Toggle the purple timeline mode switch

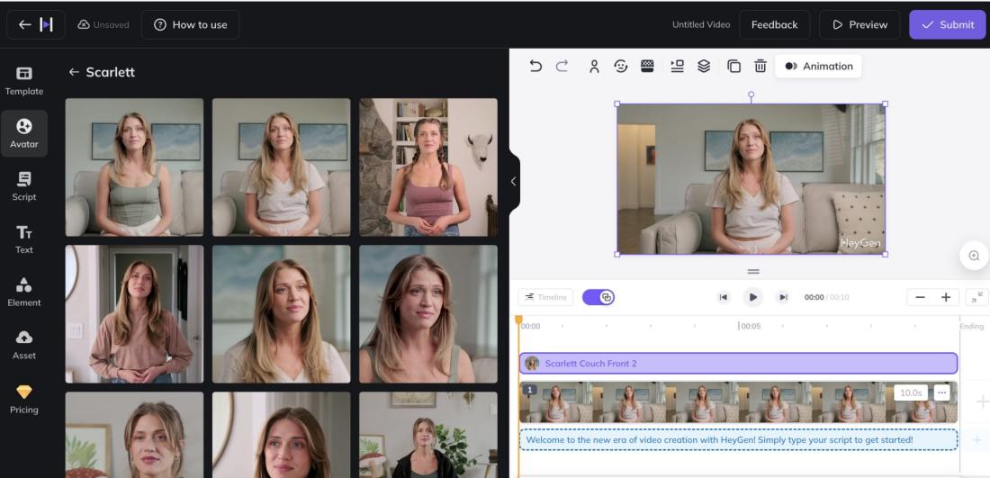point(598,297)
